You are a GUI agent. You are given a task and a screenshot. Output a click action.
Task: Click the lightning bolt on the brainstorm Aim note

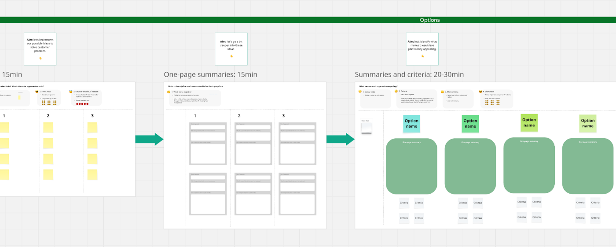(40, 58)
